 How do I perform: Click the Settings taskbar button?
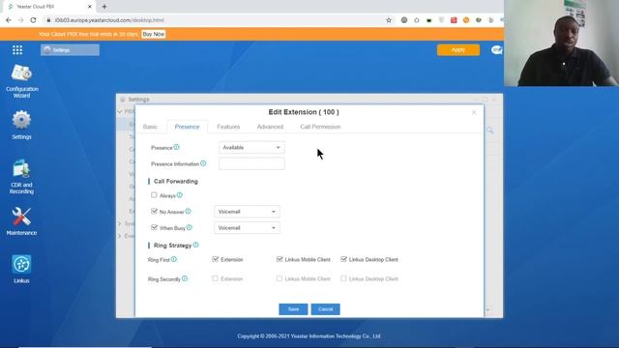pyautogui.click(x=70, y=50)
